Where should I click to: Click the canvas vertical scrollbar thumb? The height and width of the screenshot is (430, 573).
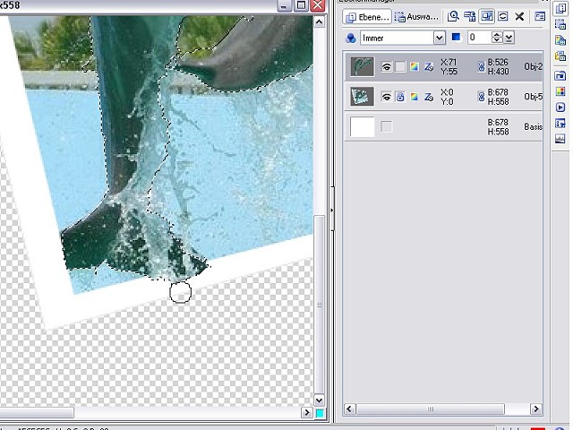(x=319, y=305)
